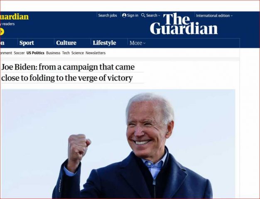260x199 pixels.
Task: Open the Business subsection link
Action: coord(53,53)
